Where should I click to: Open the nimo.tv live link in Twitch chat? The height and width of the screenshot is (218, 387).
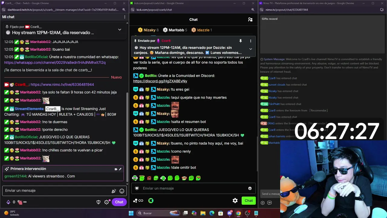[62, 84]
